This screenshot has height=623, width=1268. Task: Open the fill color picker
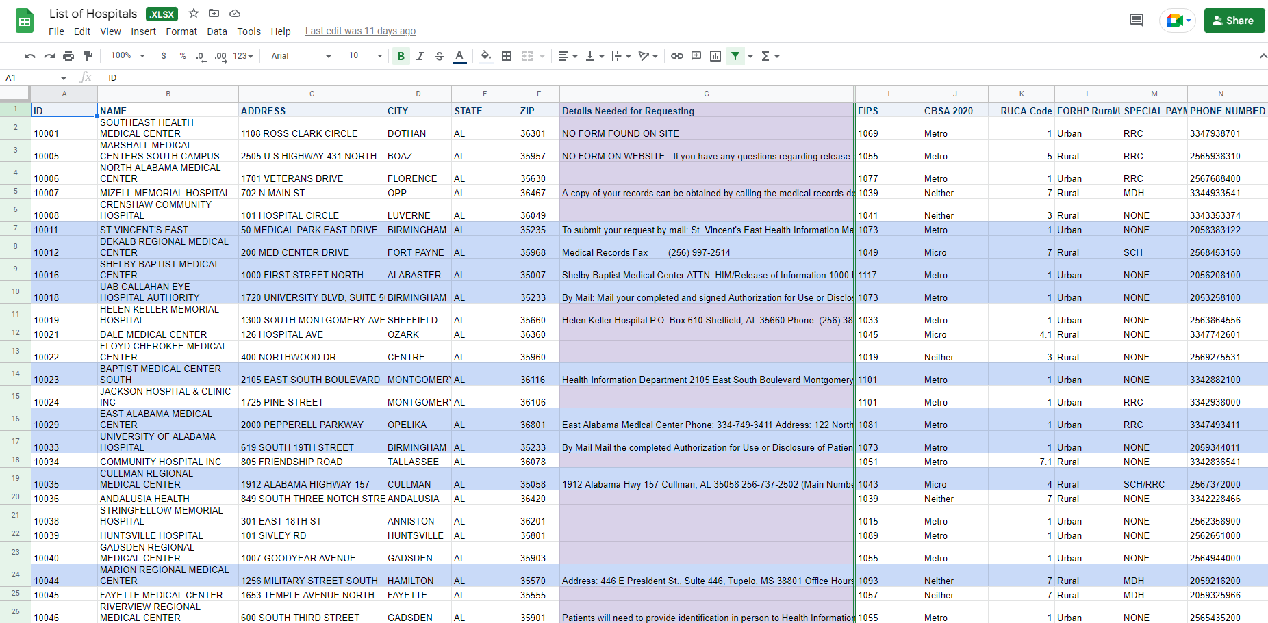coord(485,56)
